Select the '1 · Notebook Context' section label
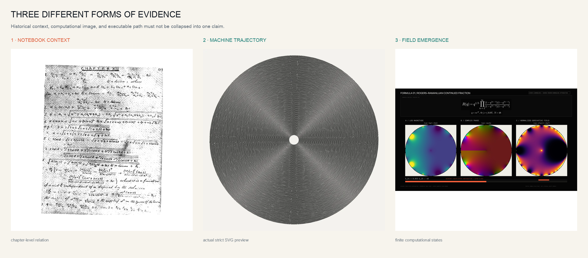This screenshot has width=588, height=258. pos(40,40)
